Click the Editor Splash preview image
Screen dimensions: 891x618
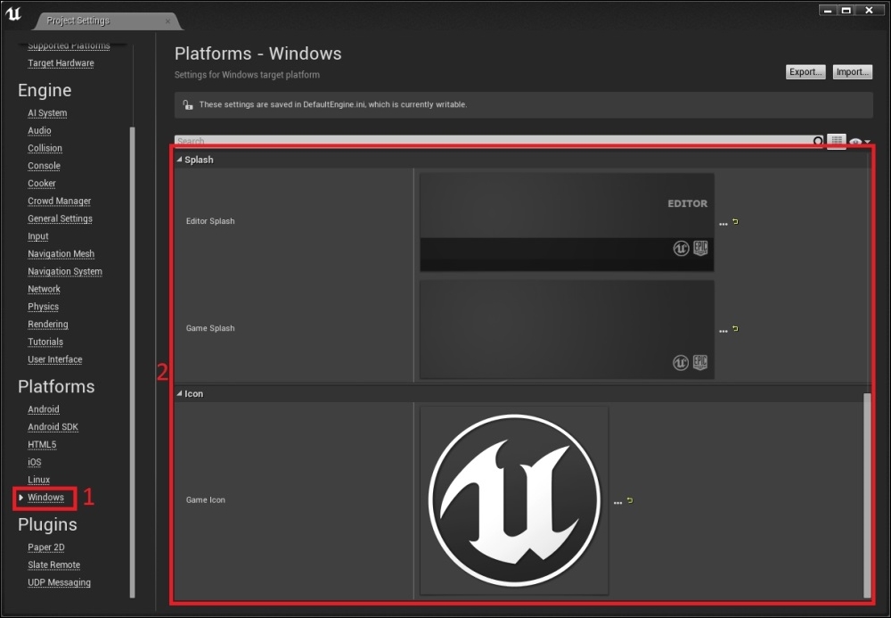click(x=567, y=222)
